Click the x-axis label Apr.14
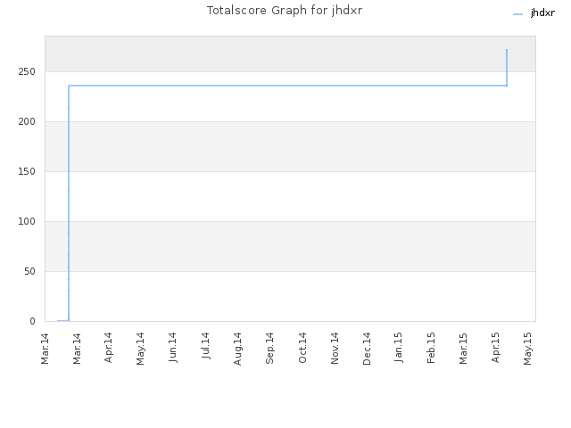The image size is (571, 428). coord(108,348)
